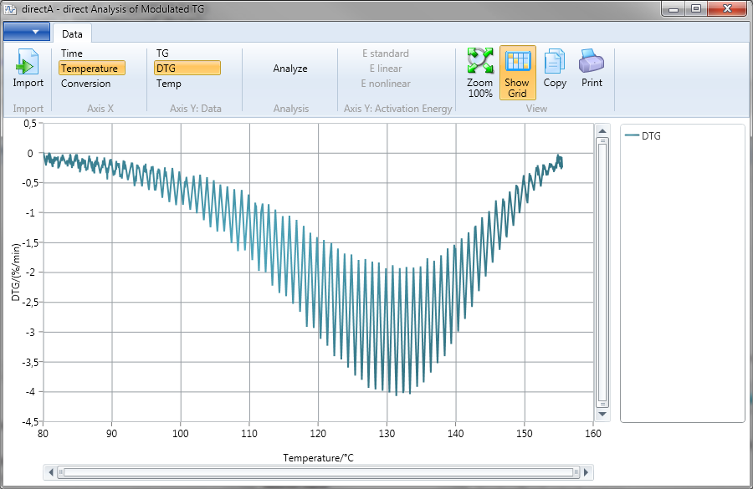Click the directA app icon in title bar

(x=10, y=8)
